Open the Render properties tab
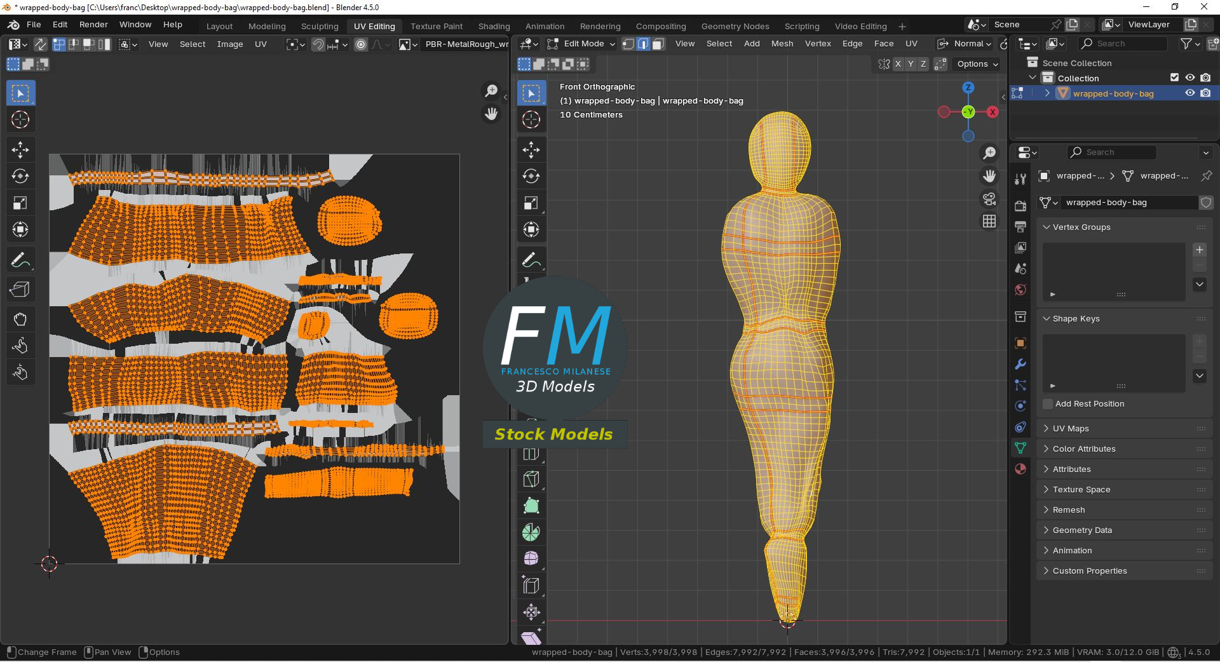This screenshot has width=1220, height=662. pos(1020,206)
